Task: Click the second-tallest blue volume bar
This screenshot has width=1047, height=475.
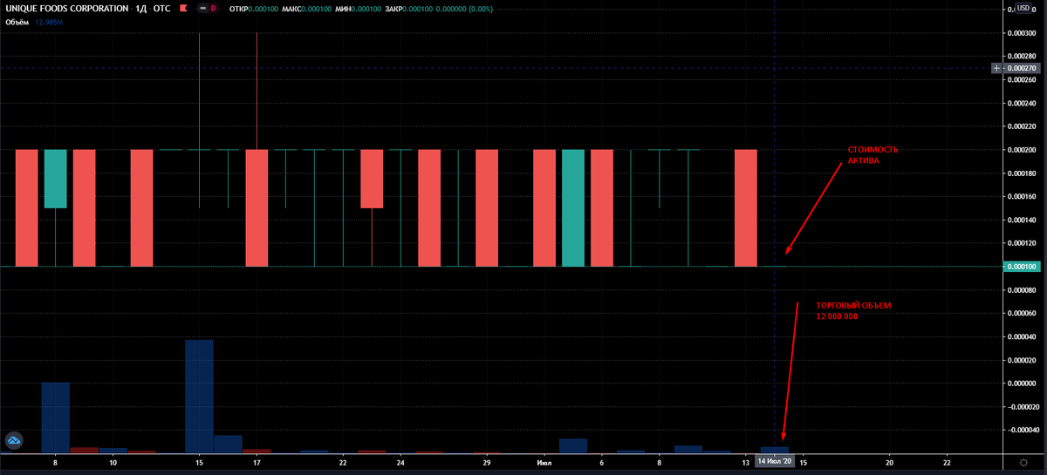Action: point(56,418)
